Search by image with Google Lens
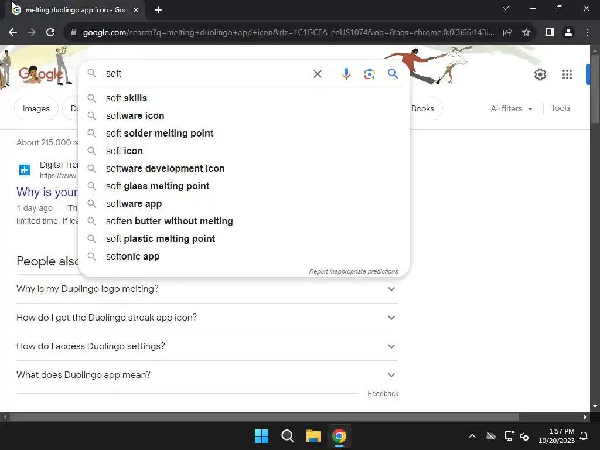 tap(369, 73)
